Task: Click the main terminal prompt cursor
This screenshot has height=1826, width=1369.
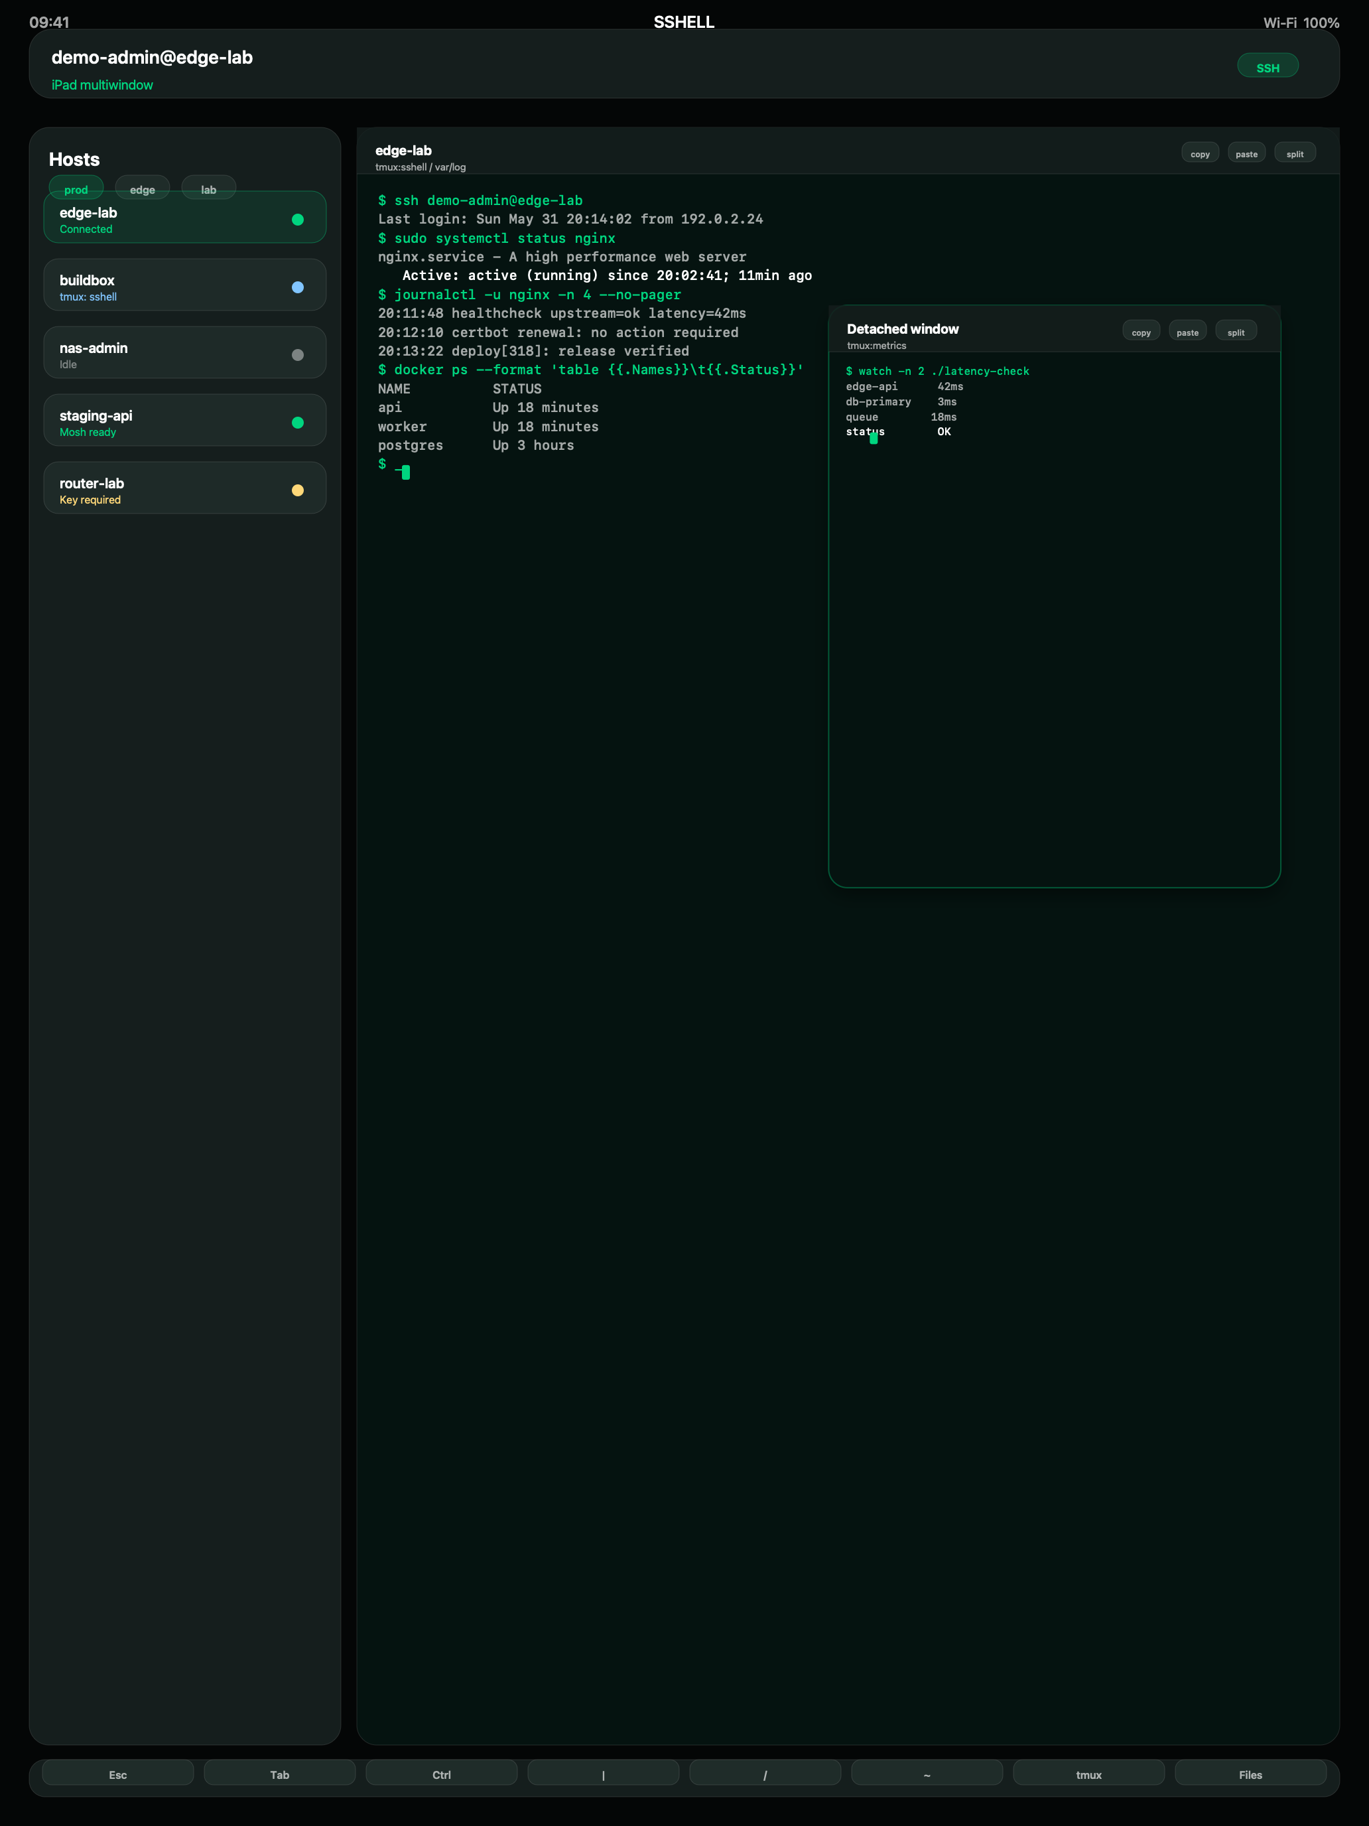Action: click(405, 471)
